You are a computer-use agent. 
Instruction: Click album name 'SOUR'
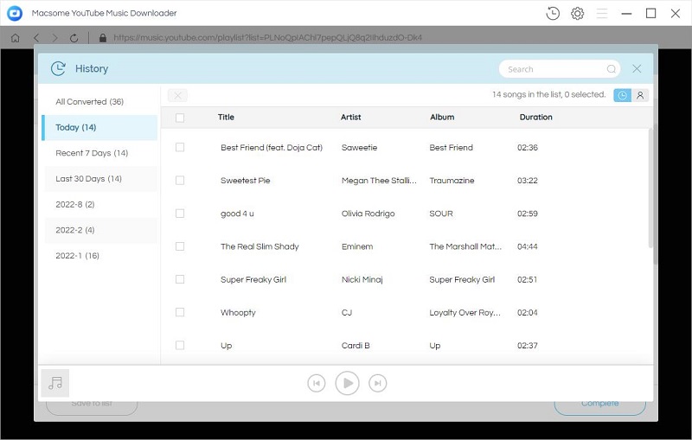(441, 214)
